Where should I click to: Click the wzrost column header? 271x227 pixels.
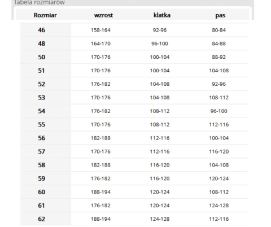pyautogui.click(x=103, y=15)
